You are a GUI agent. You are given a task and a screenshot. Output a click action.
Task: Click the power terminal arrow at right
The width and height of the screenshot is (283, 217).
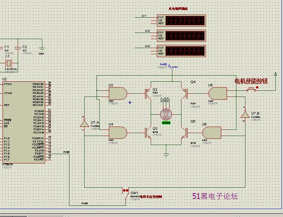276,74
